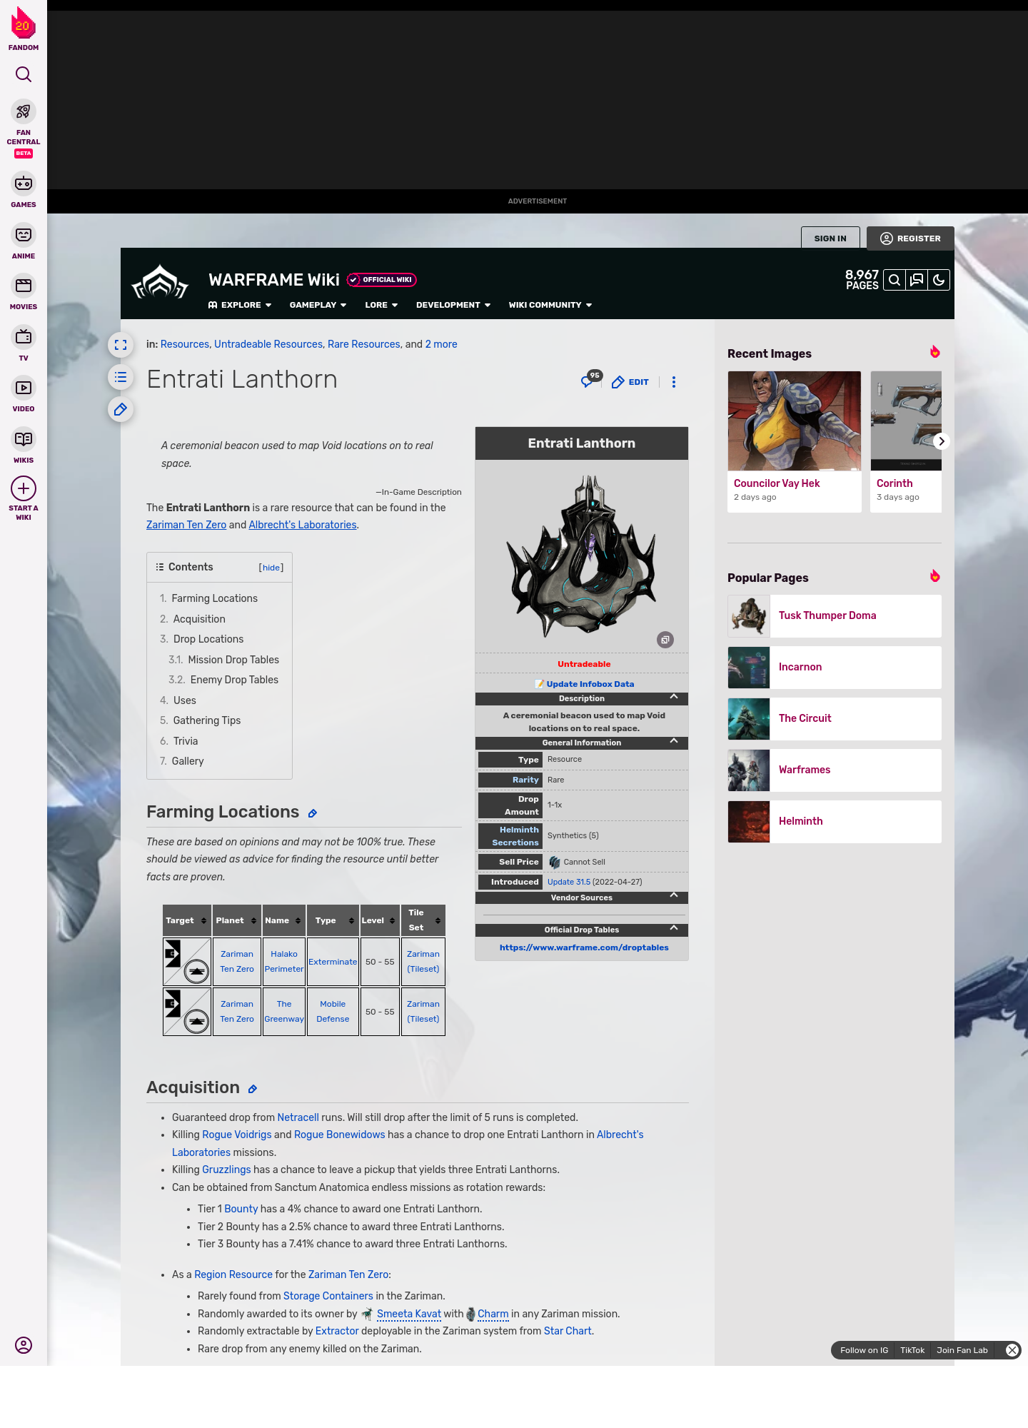Sort table by Target column

tap(187, 920)
